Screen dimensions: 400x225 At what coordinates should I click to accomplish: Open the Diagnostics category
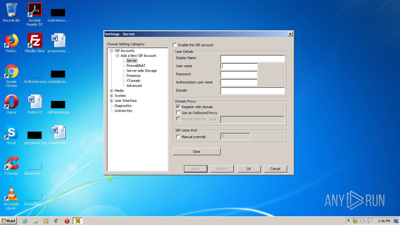click(x=123, y=106)
